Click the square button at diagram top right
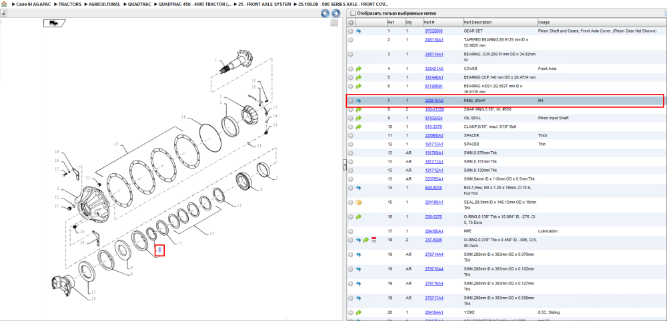Screen dimensions: 667x321 click(x=334, y=23)
